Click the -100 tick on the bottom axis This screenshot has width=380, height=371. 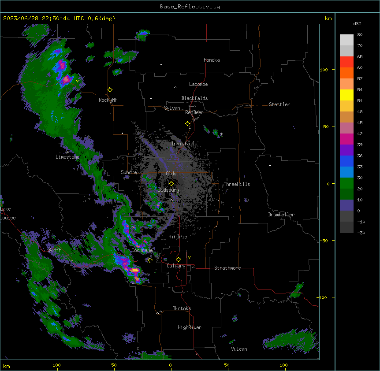click(55, 365)
